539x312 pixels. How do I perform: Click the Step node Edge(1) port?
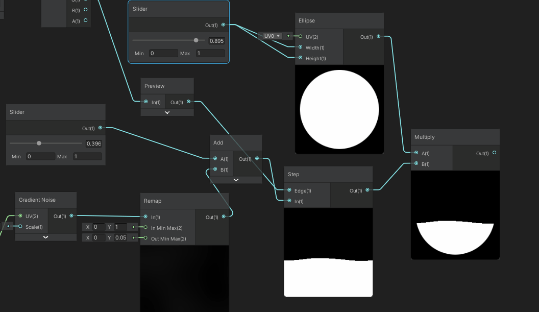point(289,190)
